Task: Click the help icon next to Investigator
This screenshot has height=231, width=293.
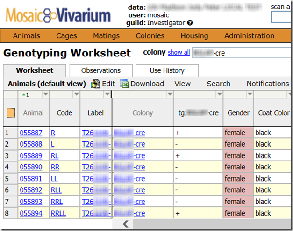Action: point(190,23)
